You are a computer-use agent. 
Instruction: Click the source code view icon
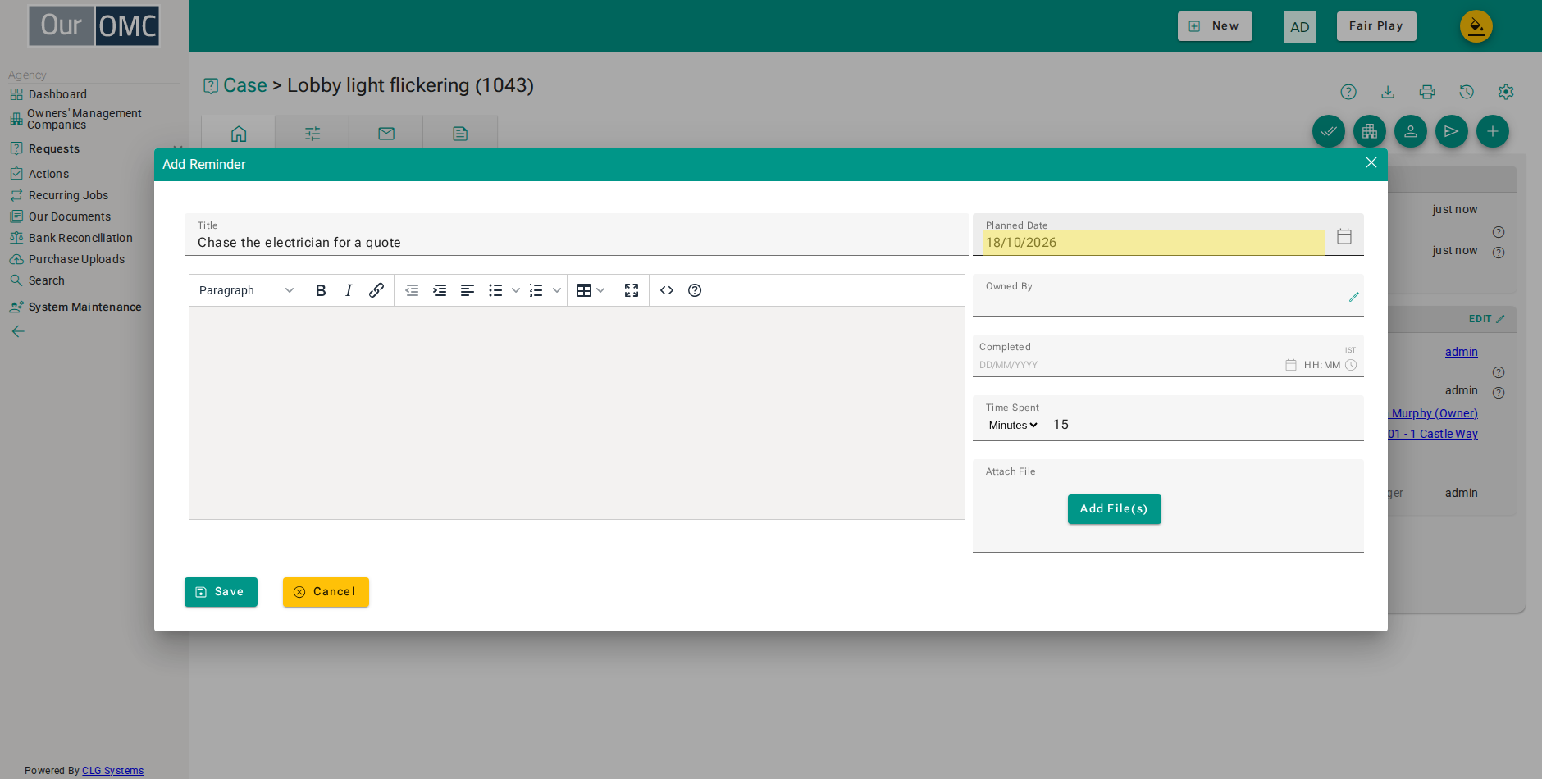(x=667, y=290)
